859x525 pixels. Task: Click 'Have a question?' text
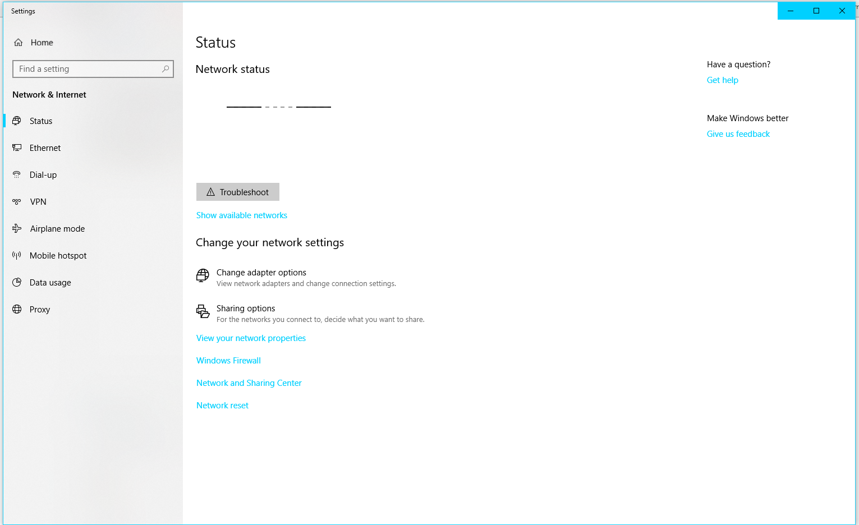[x=738, y=65]
